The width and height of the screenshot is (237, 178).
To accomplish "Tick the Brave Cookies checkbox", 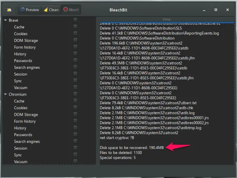I will click(x=75, y=33).
